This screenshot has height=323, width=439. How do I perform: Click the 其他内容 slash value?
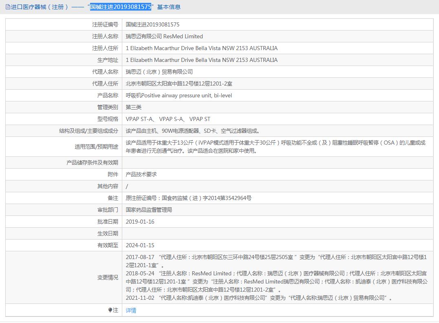[127, 186]
